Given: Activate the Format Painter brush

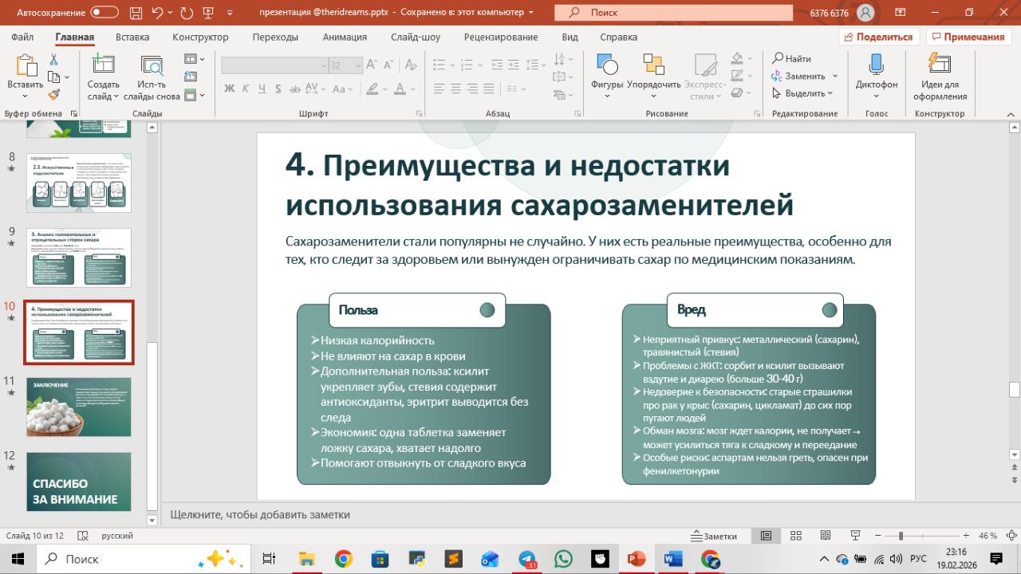Looking at the screenshot, I should 54,94.
